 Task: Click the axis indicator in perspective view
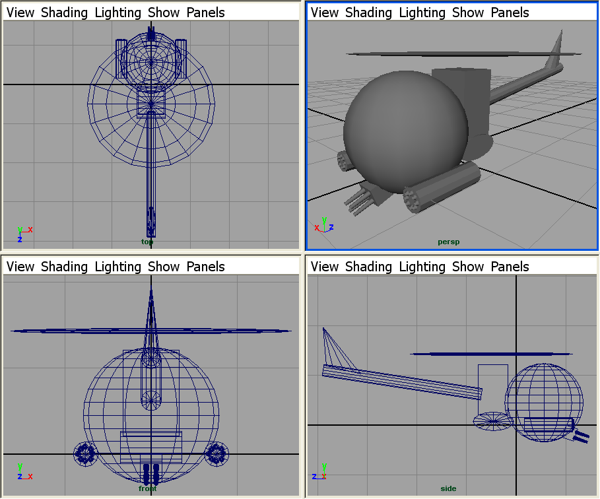(x=323, y=225)
